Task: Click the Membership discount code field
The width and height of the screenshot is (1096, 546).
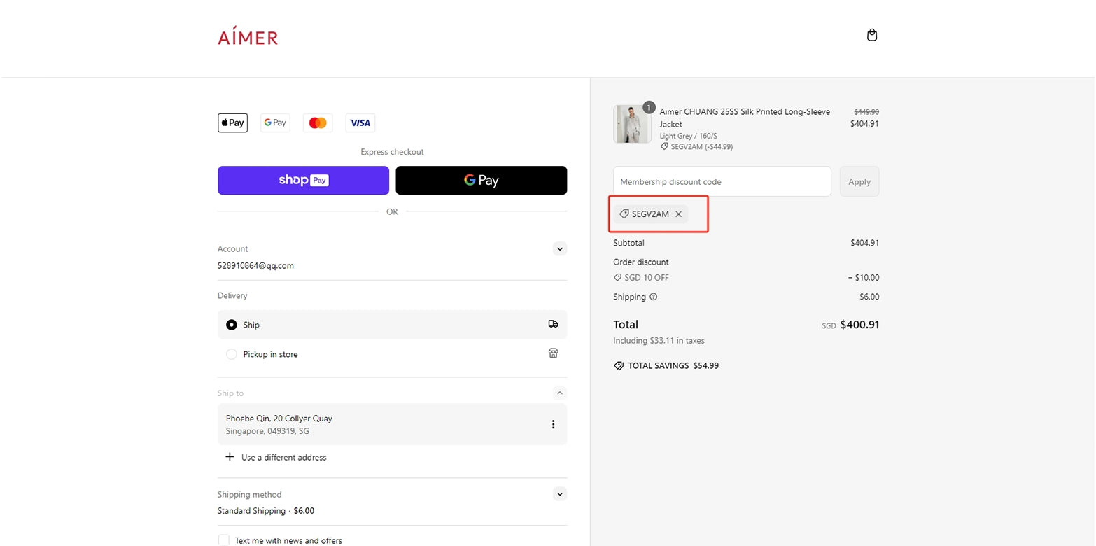Action: coord(722,181)
